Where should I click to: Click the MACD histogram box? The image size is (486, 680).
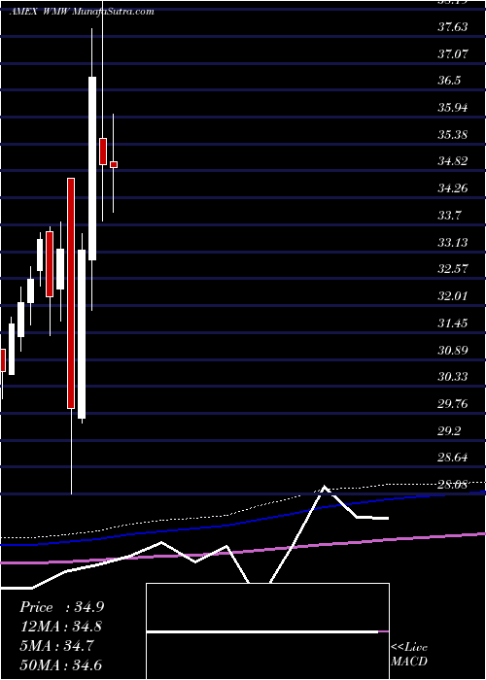(267, 631)
